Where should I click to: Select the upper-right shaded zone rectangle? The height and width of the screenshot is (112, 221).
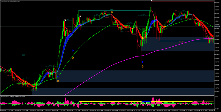point(178,44)
